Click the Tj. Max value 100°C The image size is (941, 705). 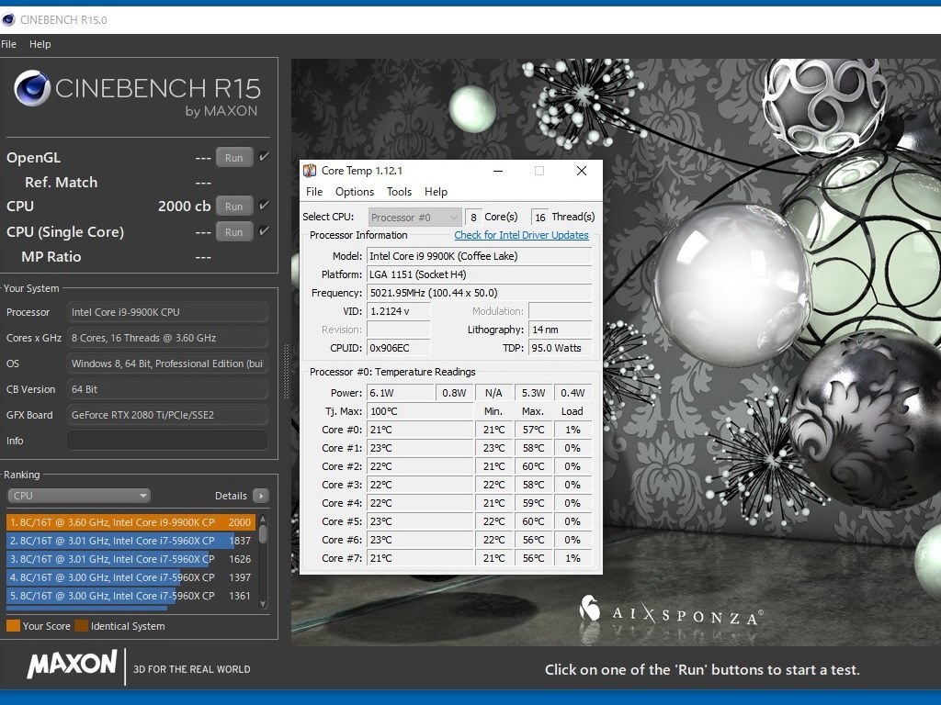(x=420, y=411)
